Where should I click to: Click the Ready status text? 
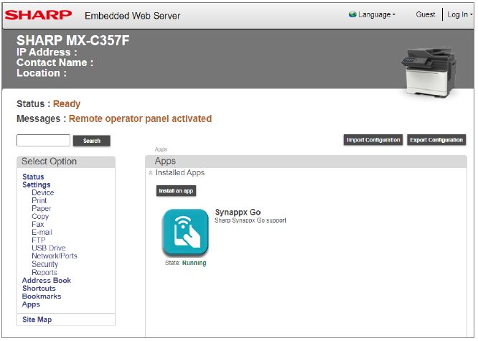pyautogui.click(x=67, y=103)
